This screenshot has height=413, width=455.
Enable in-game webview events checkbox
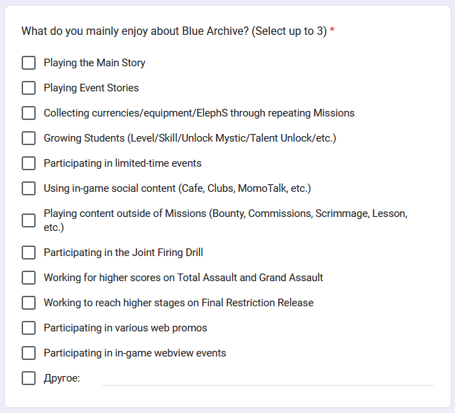coord(29,353)
